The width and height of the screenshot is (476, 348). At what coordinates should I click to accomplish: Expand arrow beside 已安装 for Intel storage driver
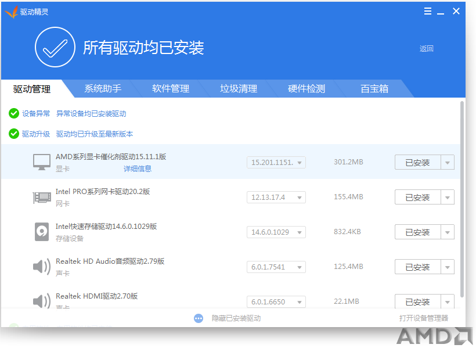point(448,232)
